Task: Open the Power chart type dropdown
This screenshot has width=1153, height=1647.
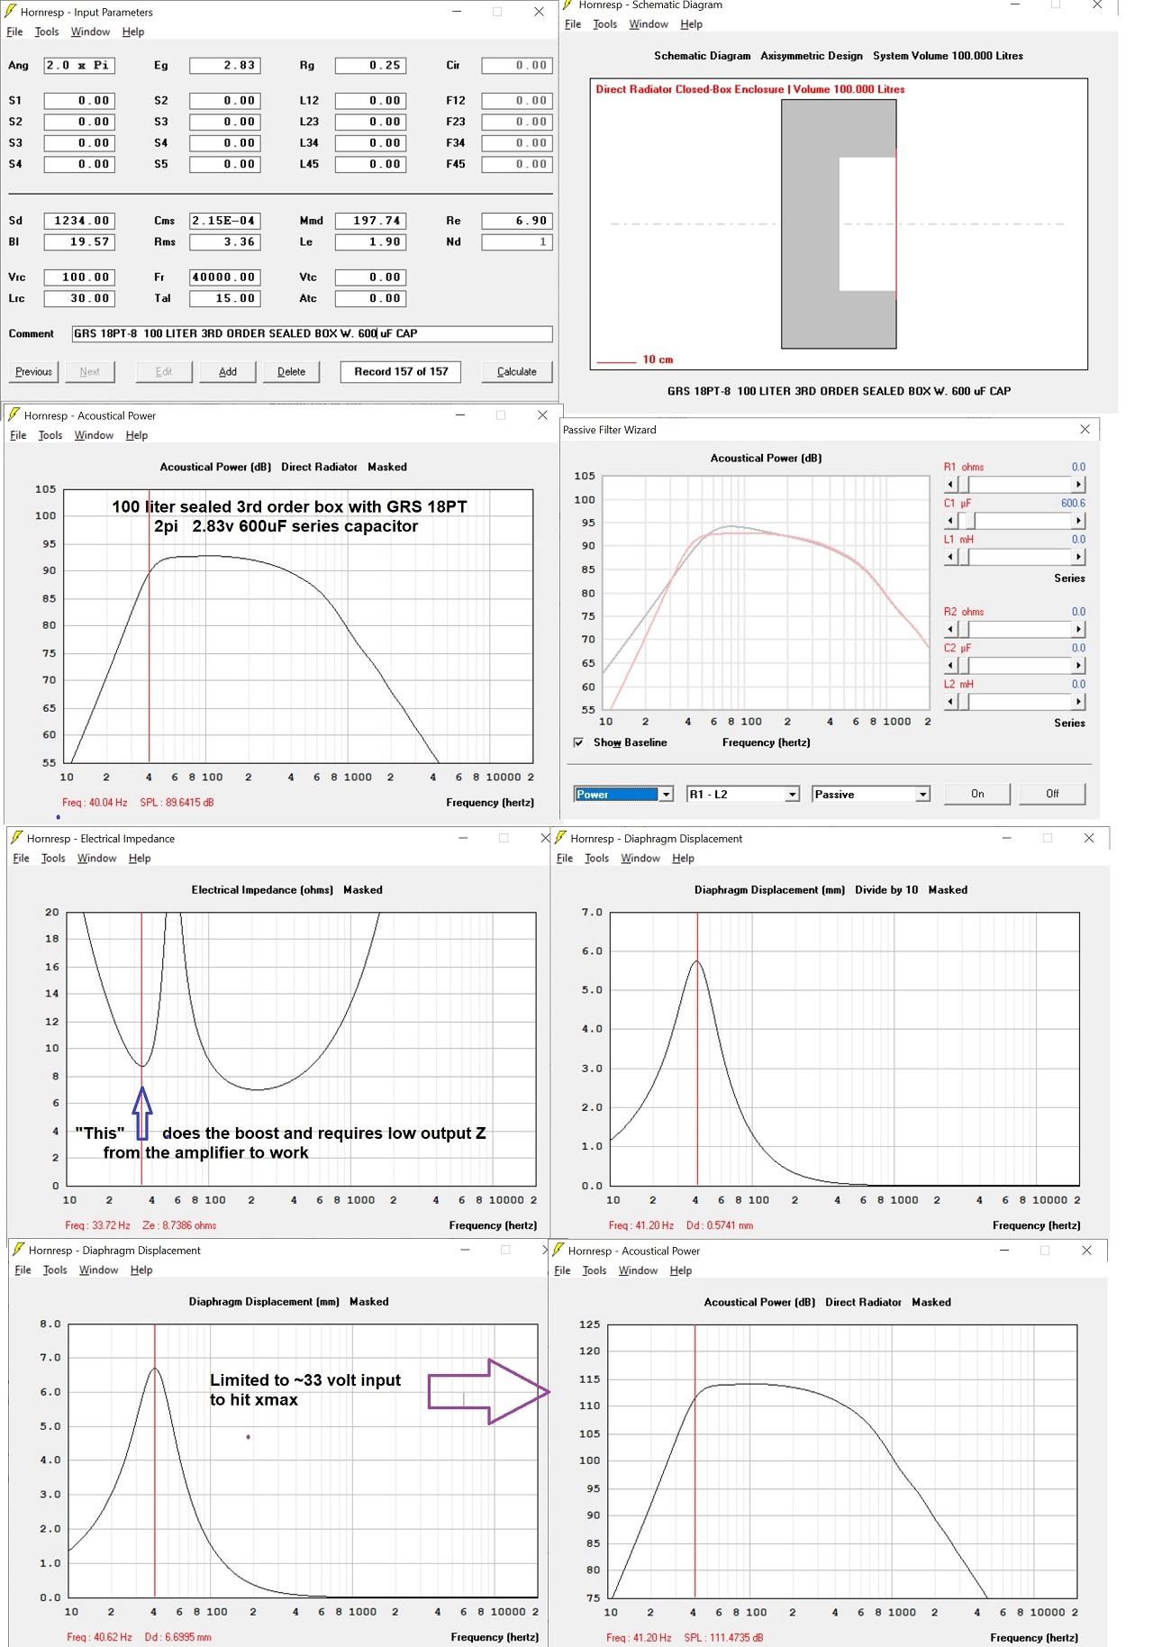Action: coord(666,794)
